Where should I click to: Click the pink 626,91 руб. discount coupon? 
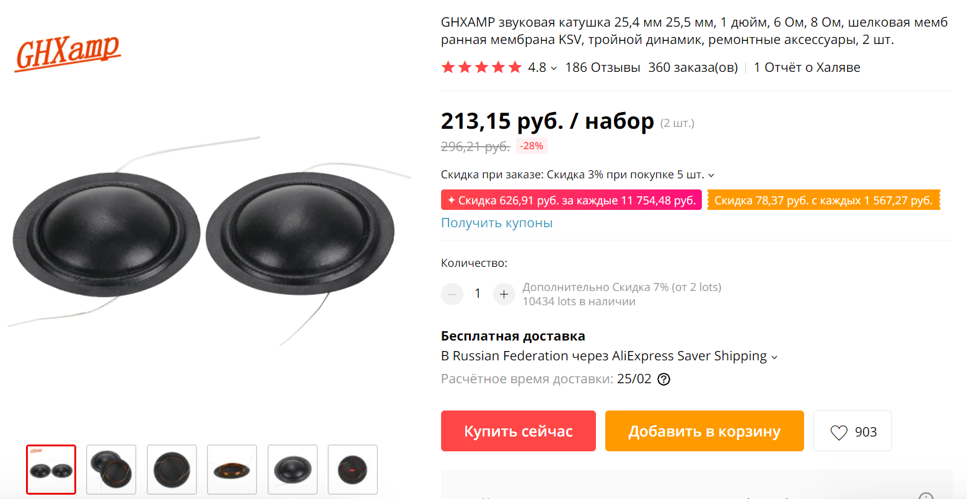571,201
